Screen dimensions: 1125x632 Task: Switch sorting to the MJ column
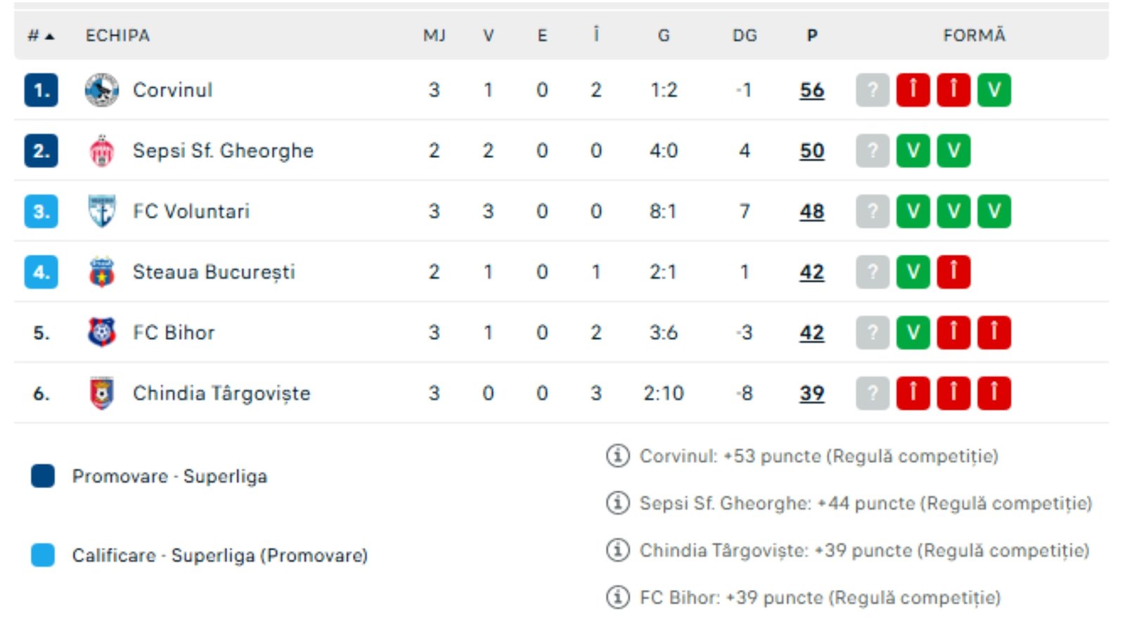[436, 34]
